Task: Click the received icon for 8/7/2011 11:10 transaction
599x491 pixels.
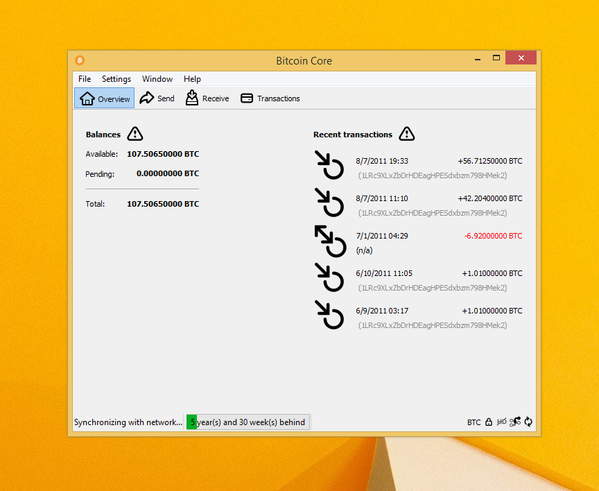Action: click(329, 202)
